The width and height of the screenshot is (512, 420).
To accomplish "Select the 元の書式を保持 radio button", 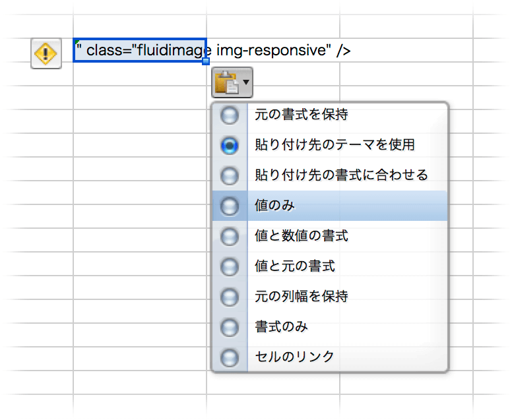I will (230, 115).
